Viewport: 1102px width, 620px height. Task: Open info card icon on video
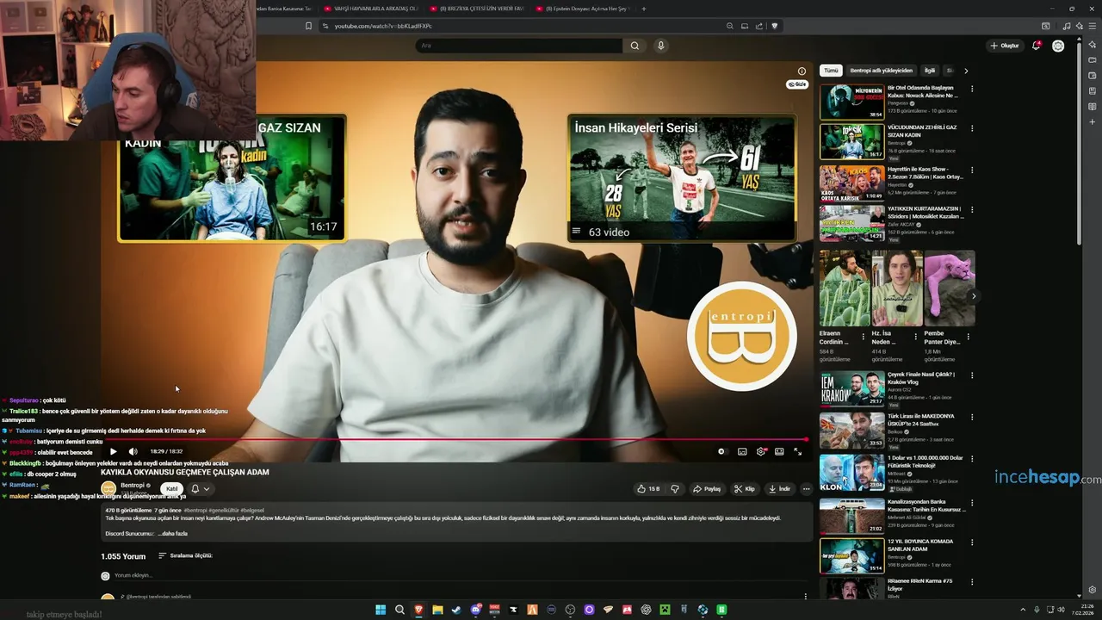(802, 71)
